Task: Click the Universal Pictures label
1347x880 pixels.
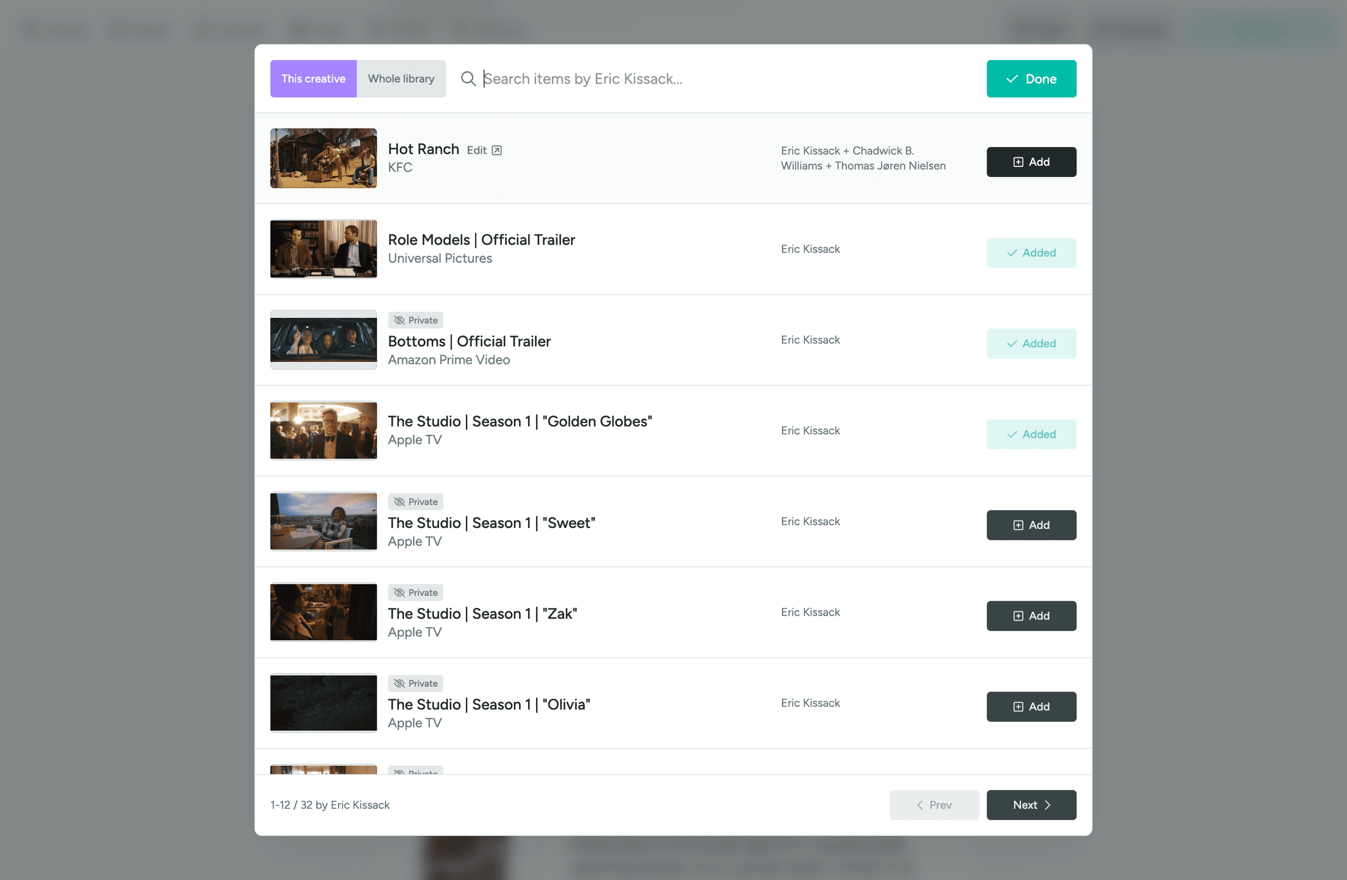Action: tap(440, 258)
